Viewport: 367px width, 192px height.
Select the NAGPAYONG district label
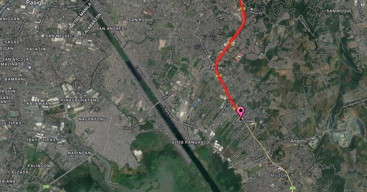pyautogui.click(x=92, y=119)
